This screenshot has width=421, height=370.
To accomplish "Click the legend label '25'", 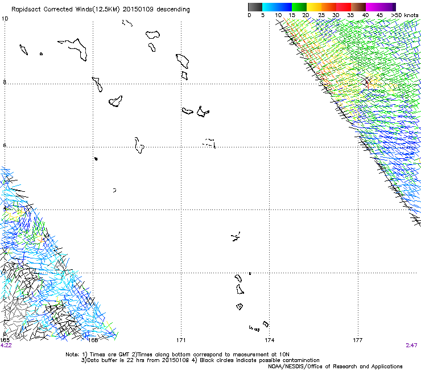I will [321, 15].
